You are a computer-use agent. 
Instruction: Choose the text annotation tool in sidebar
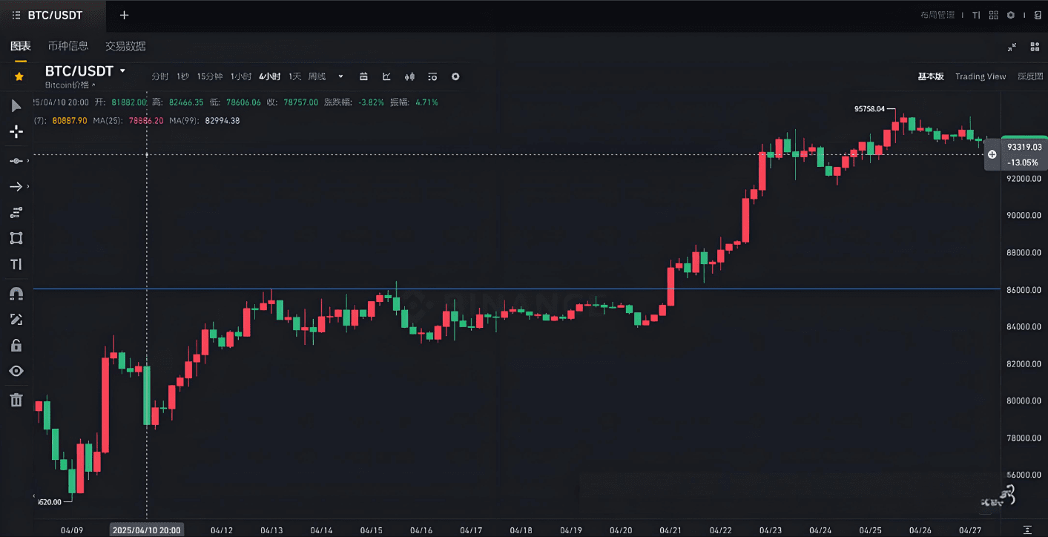16,265
